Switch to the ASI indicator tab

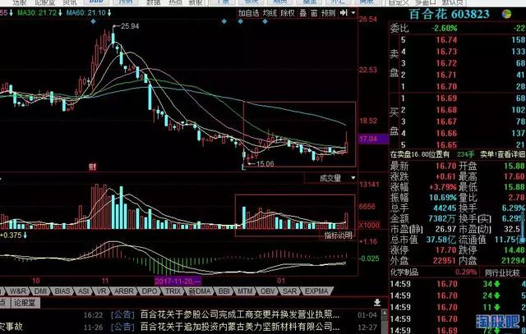coord(84,291)
